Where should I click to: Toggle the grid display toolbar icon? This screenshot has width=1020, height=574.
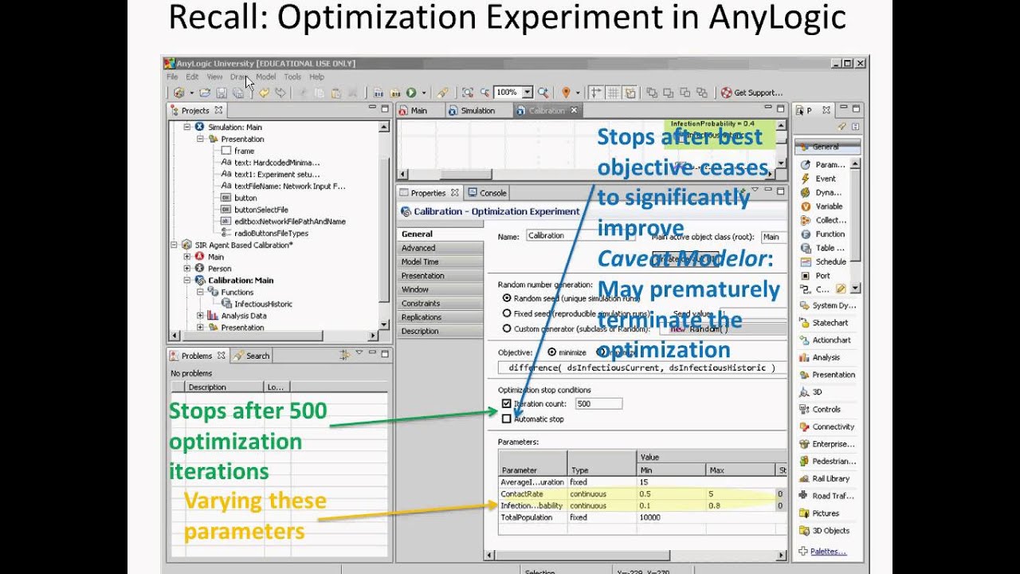(613, 92)
